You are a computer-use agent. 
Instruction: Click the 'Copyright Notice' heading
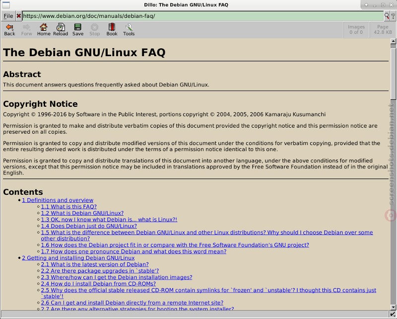click(x=40, y=104)
